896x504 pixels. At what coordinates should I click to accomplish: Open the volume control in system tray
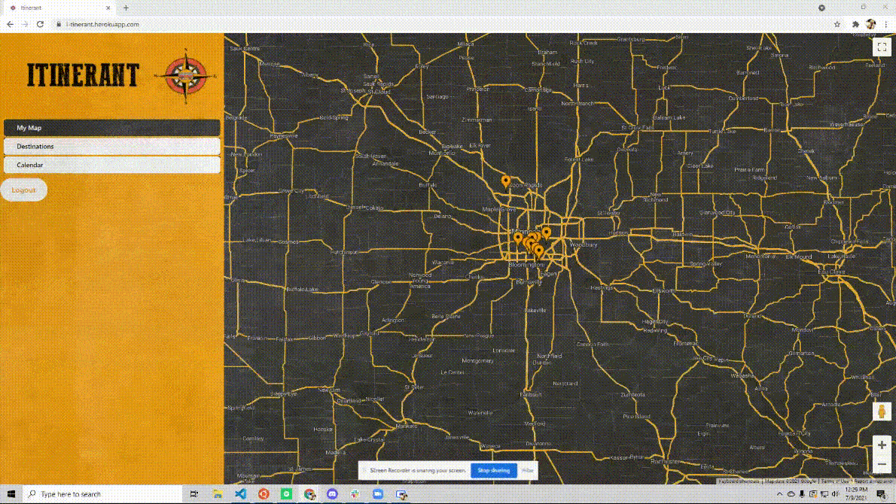[x=835, y=493]
